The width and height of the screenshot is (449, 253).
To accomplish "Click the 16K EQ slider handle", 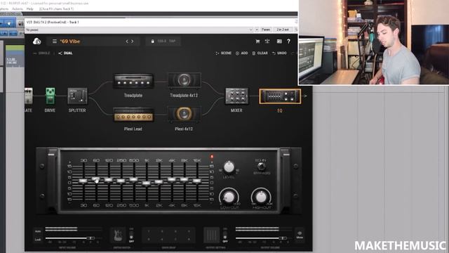I will click(x=196, y=181).
